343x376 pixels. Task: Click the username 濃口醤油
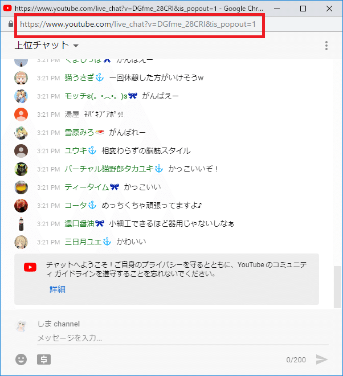pos(79,223)
